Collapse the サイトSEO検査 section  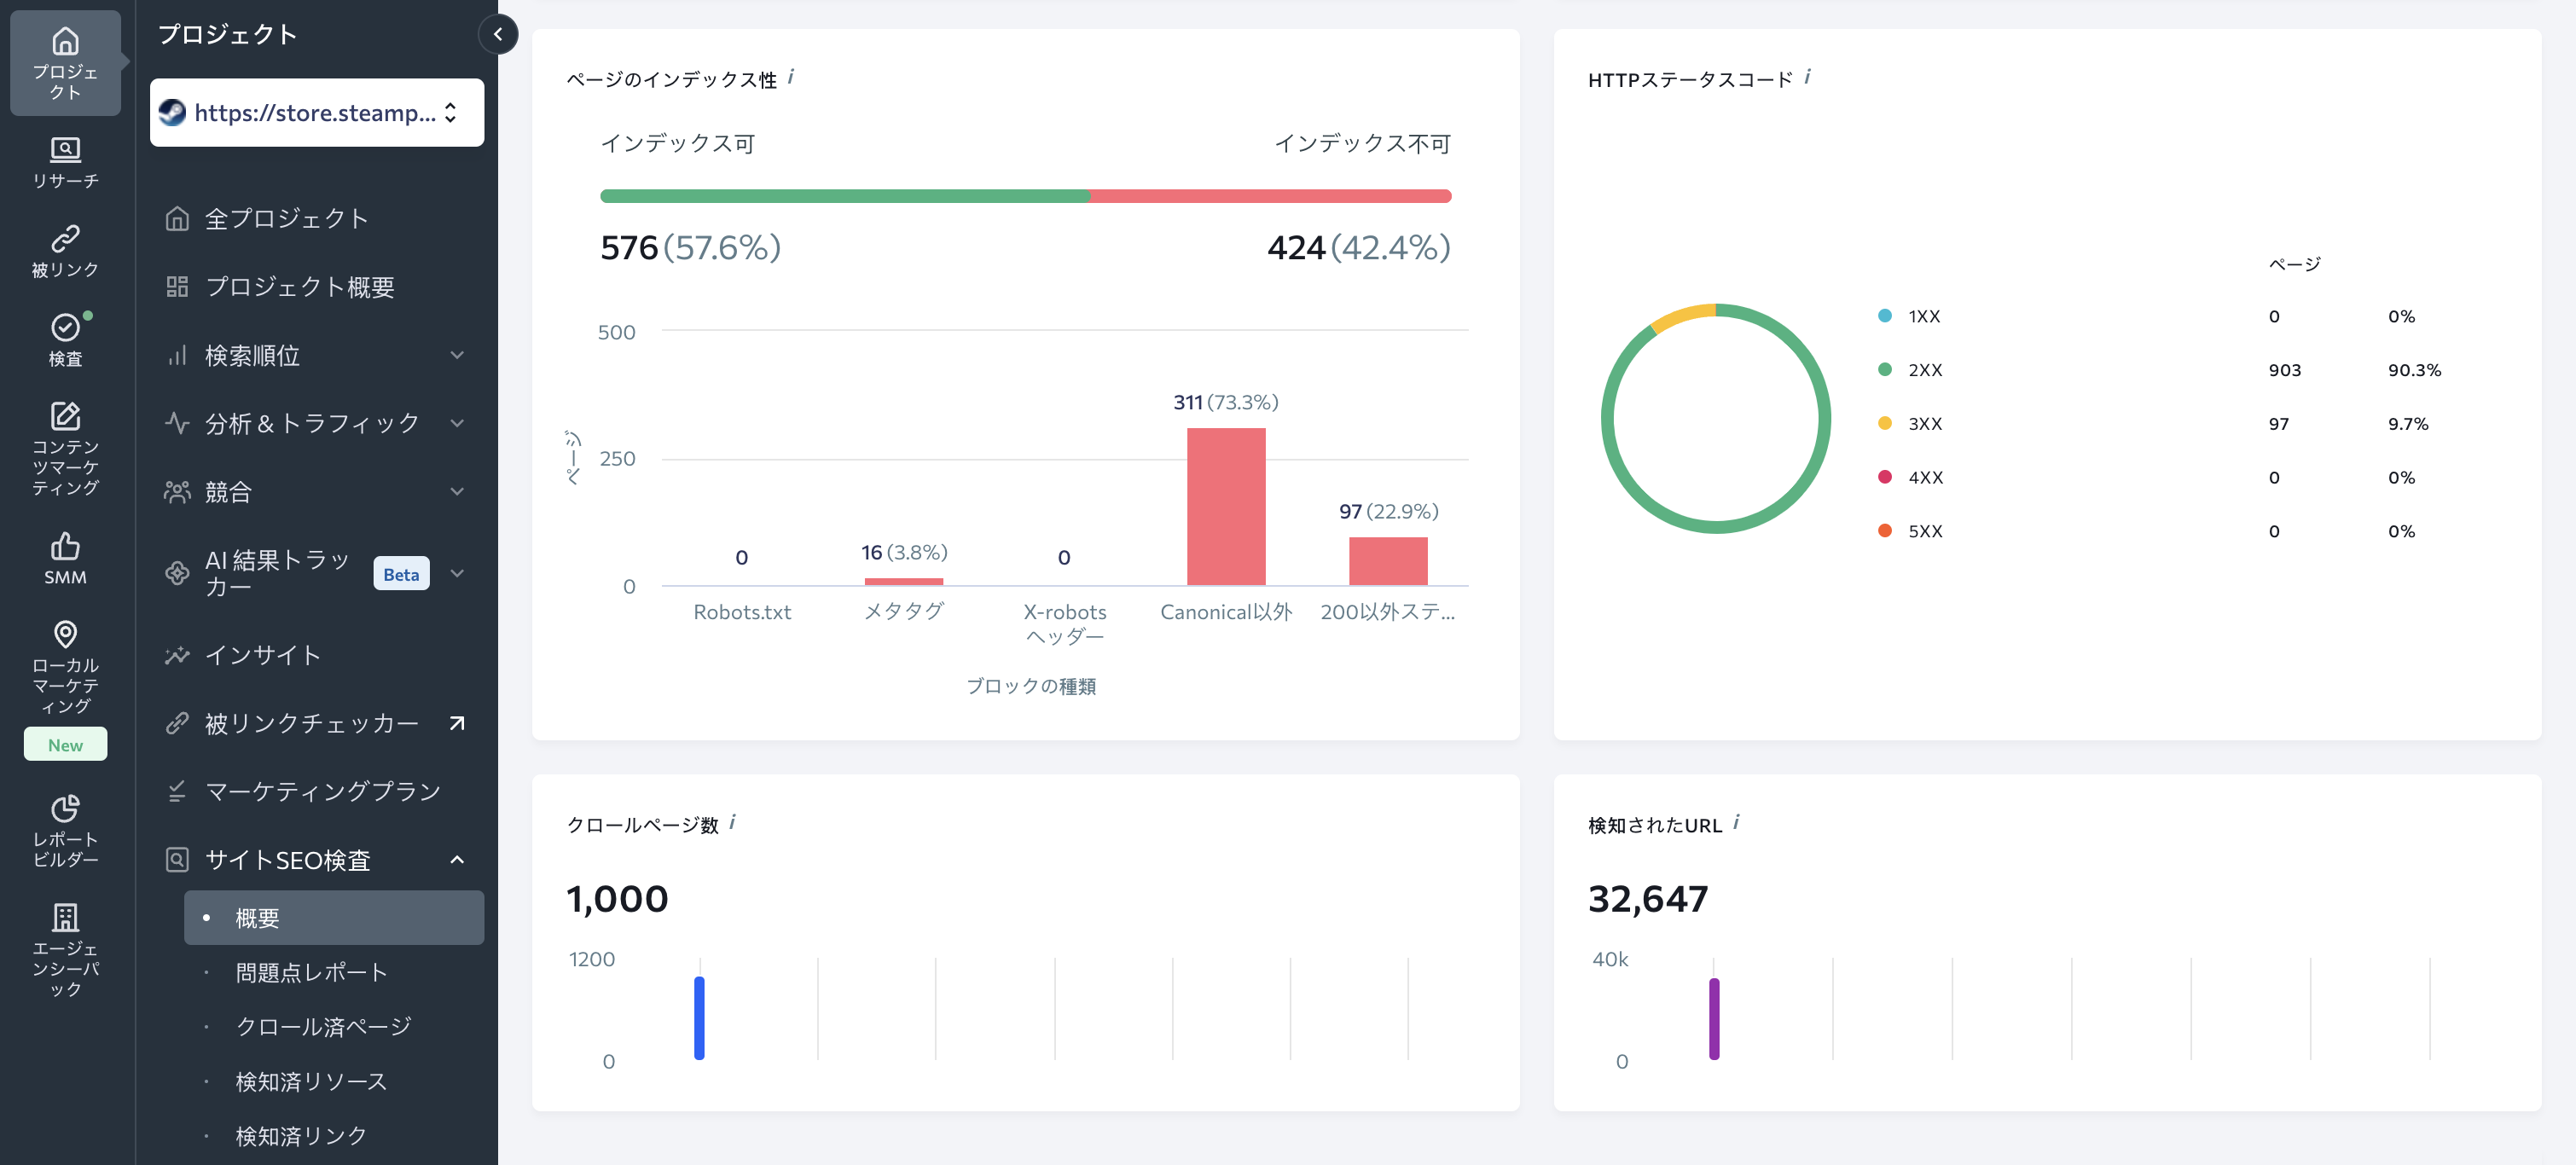coord(457,859)
